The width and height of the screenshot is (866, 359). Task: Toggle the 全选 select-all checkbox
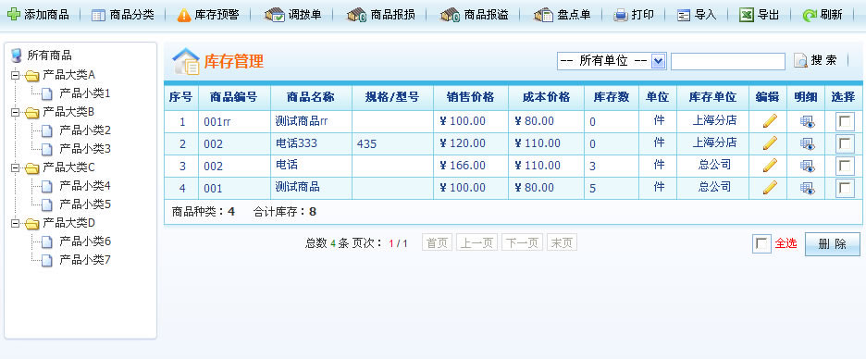coord(761,244)
